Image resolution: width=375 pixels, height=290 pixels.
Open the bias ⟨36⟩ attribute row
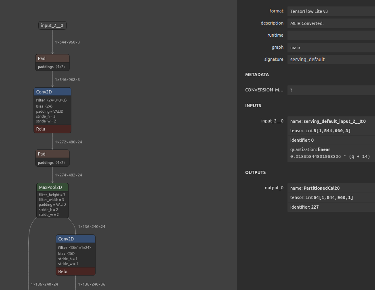(67, 254)
